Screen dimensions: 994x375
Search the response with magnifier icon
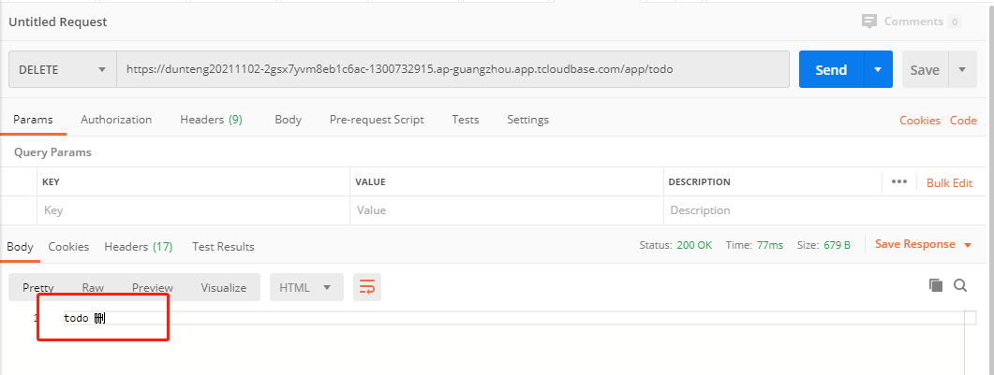click(x=960, y=285)
